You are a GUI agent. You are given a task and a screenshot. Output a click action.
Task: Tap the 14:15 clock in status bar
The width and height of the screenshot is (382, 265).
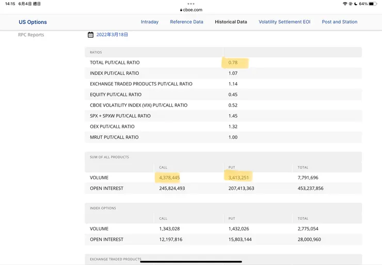click(10, 4)
